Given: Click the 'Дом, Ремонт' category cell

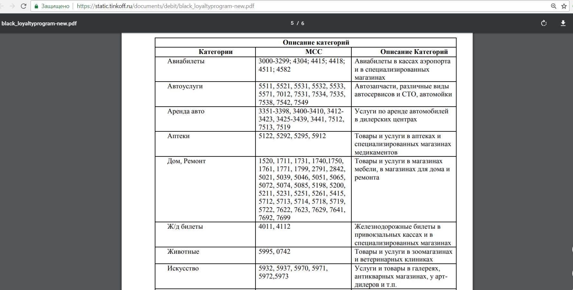Looking at the screenshot, I should [x=186, y=161].
